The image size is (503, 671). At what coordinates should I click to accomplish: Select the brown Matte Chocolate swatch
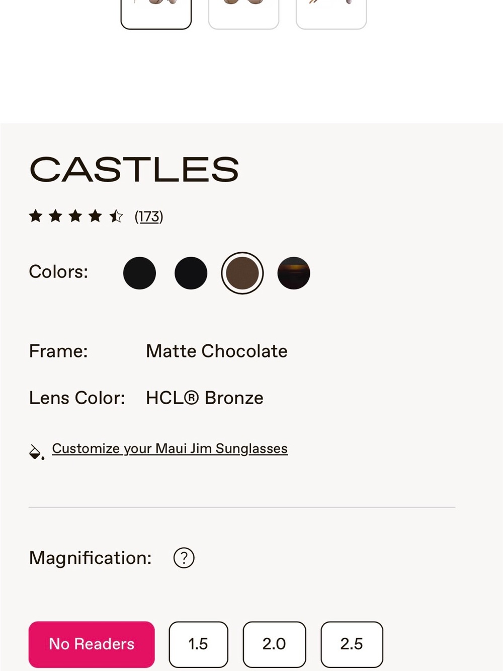point(242,273)
